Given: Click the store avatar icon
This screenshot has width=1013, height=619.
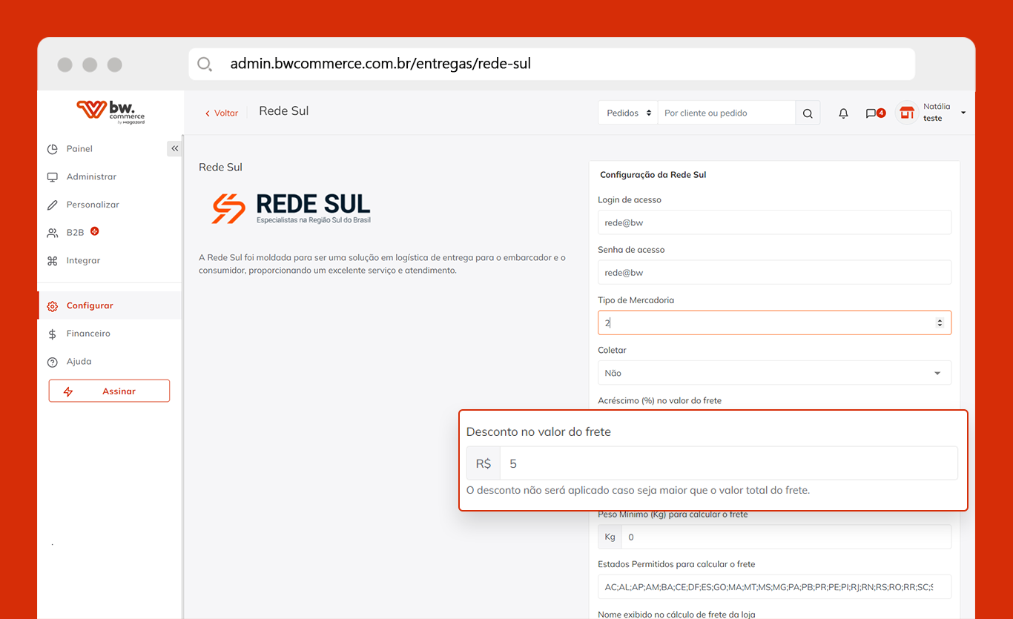Looking at the screenshot, I should coord(906,113).
